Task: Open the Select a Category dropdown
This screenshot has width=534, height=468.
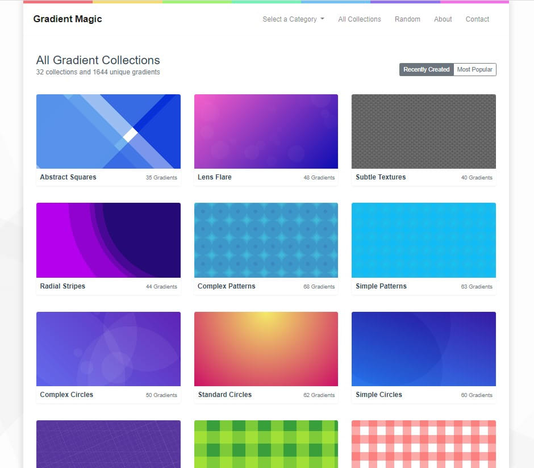Action: pyautogui.click(x=293, y=19)
